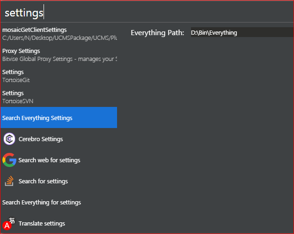This screenshot has height=234, width=294.
Task: Click the Translate icon
Action: (9, 223)
